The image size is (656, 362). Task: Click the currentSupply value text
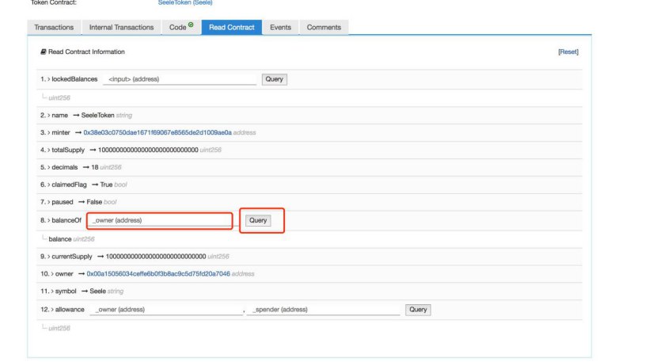[x=156, y=257]
